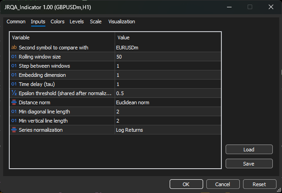Viewport: 282px width, 193px height.
Task: Edit the Rolling window size value 50
Action: click(168, 57)
